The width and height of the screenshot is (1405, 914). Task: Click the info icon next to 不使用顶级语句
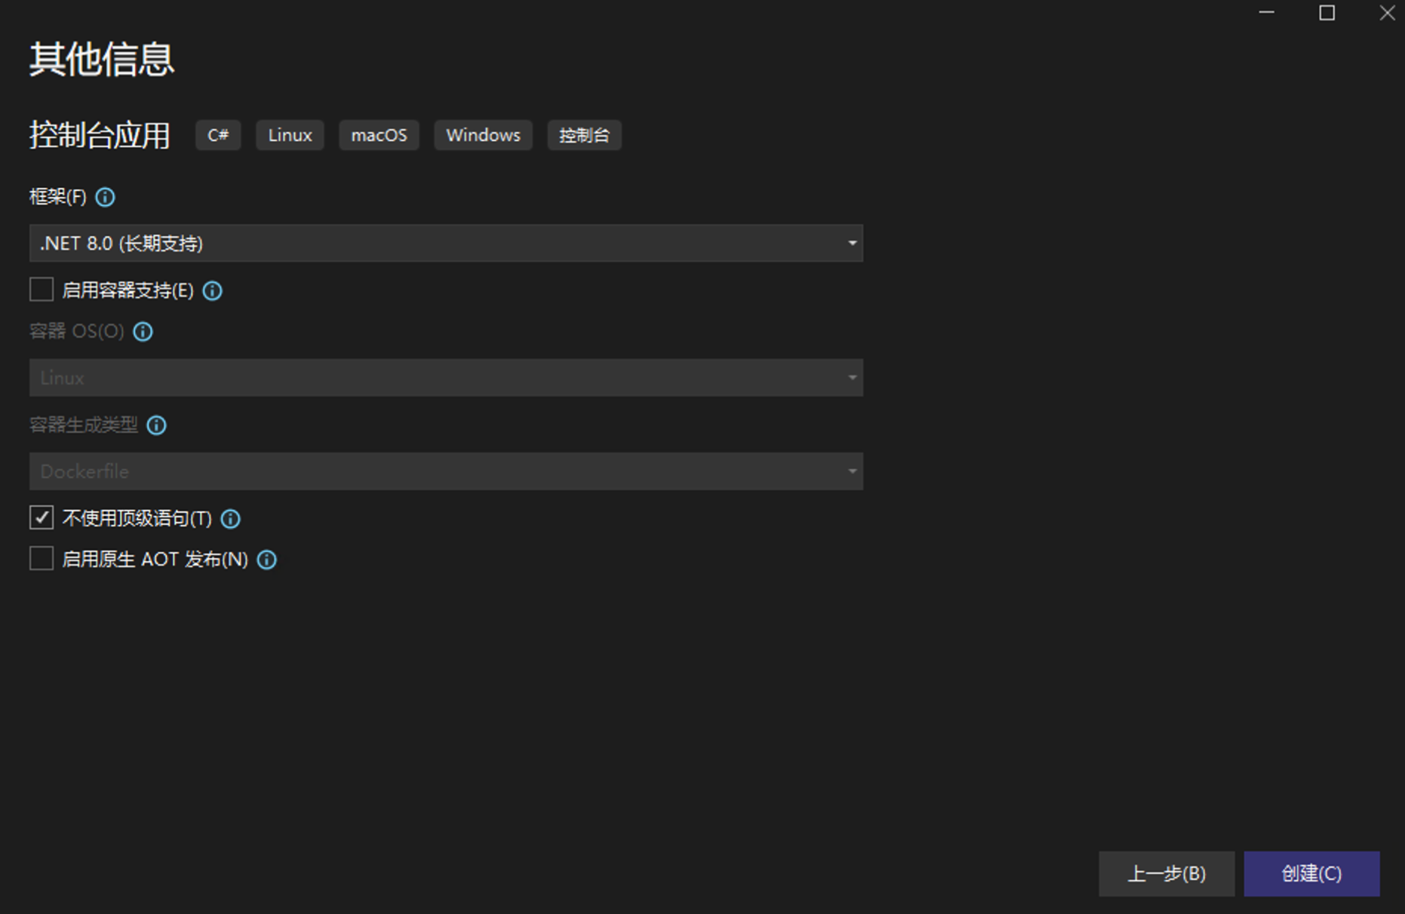point(230,519)
